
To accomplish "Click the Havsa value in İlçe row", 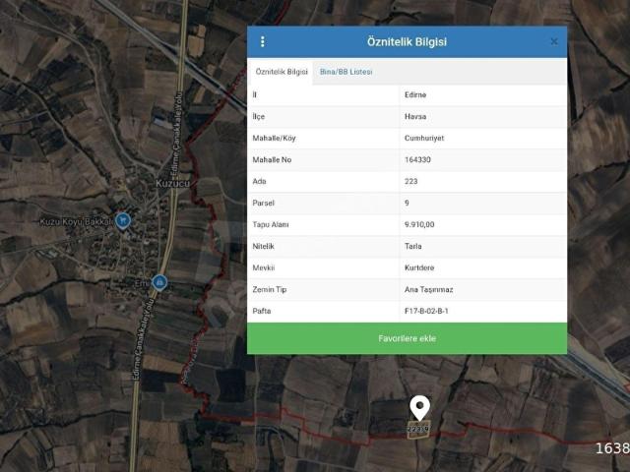I will (415, 116).
